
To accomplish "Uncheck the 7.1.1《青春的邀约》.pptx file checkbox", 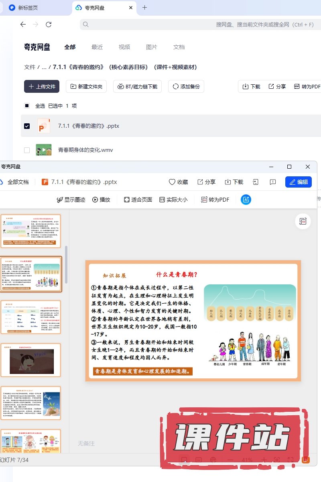I will pos(27,126).
